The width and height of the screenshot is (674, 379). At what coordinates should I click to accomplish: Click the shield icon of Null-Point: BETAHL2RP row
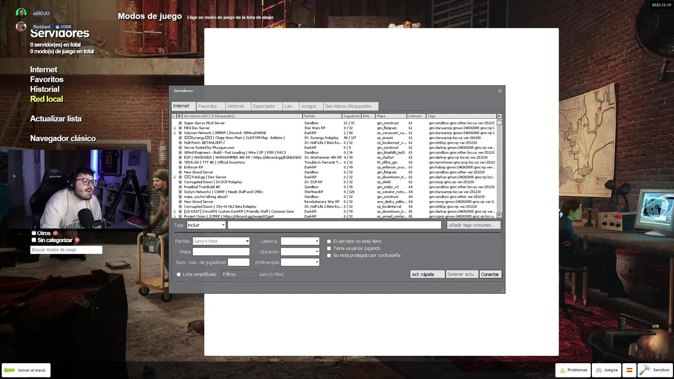coord(180,143)
